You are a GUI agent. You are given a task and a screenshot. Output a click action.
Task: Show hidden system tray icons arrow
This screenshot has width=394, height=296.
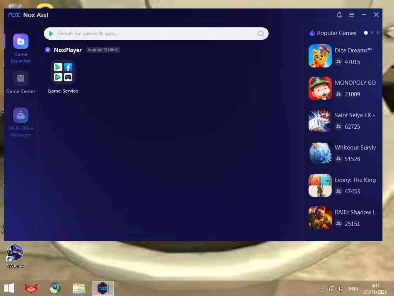click(322, 289)
